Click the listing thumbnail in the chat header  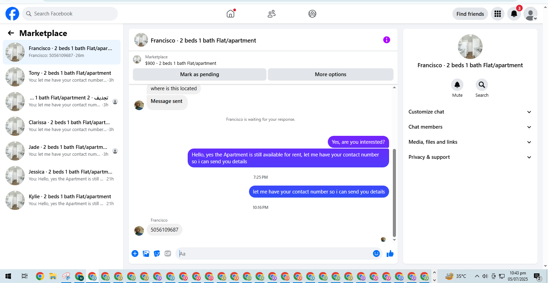click(x=141, y=40)
